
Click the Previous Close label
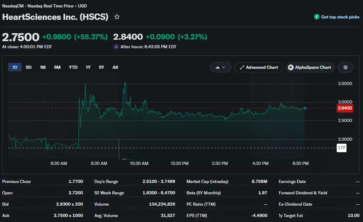pyautogui.click(x=16, y=182)
